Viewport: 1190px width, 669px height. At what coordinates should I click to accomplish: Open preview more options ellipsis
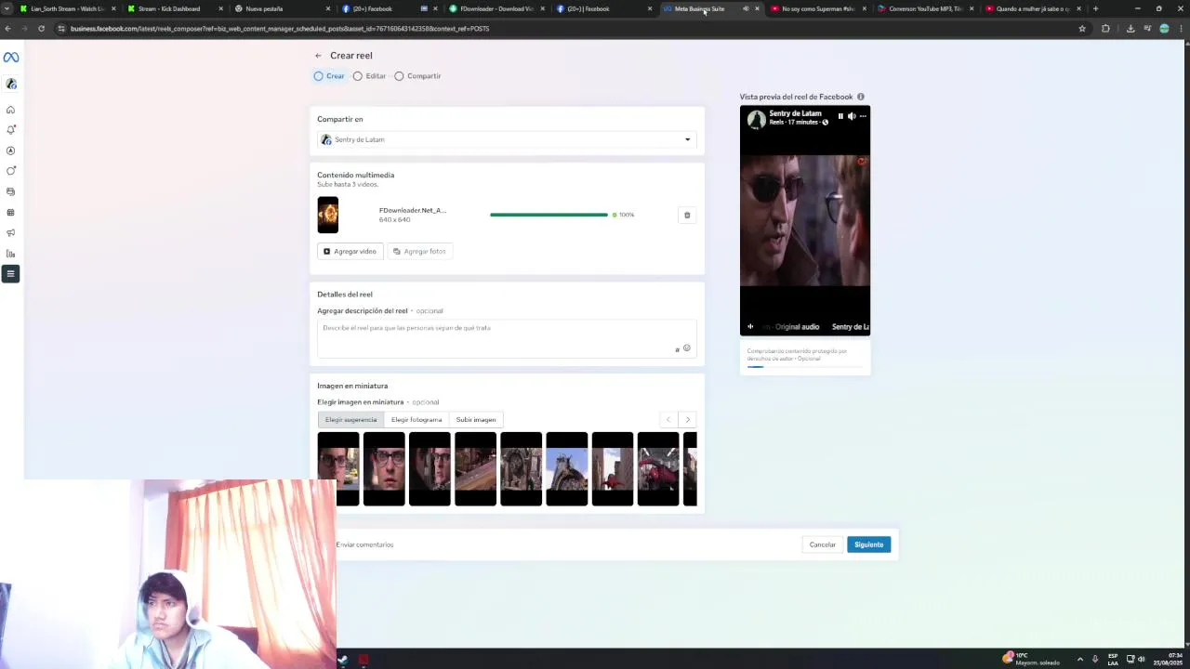point(863,116)
